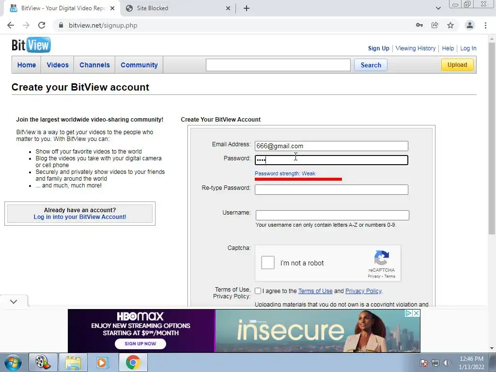This screenshot has height=372, width=496.
Task: Open the media player taskbar icon
Action: pyautogui.click(x=103, y=362)
